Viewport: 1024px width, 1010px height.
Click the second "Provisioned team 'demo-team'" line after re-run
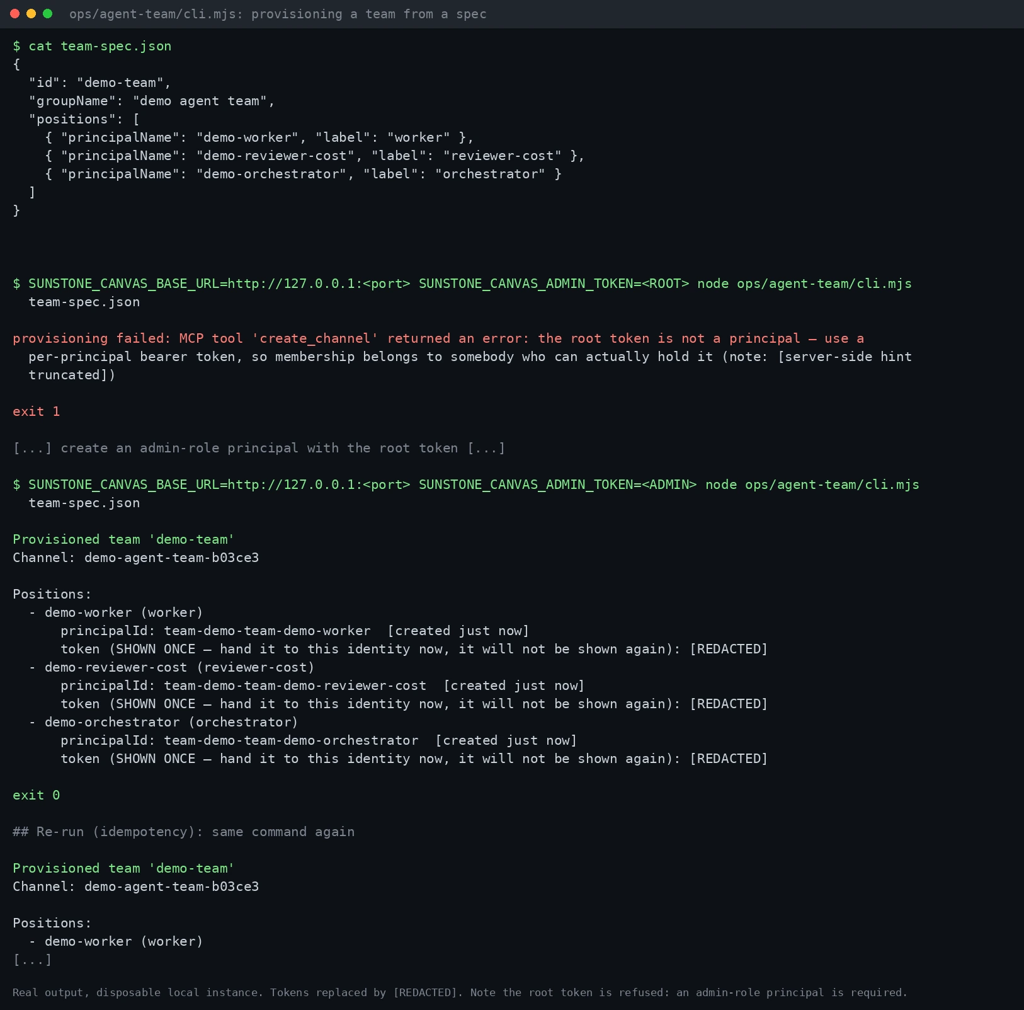click(x=123, y=868)
